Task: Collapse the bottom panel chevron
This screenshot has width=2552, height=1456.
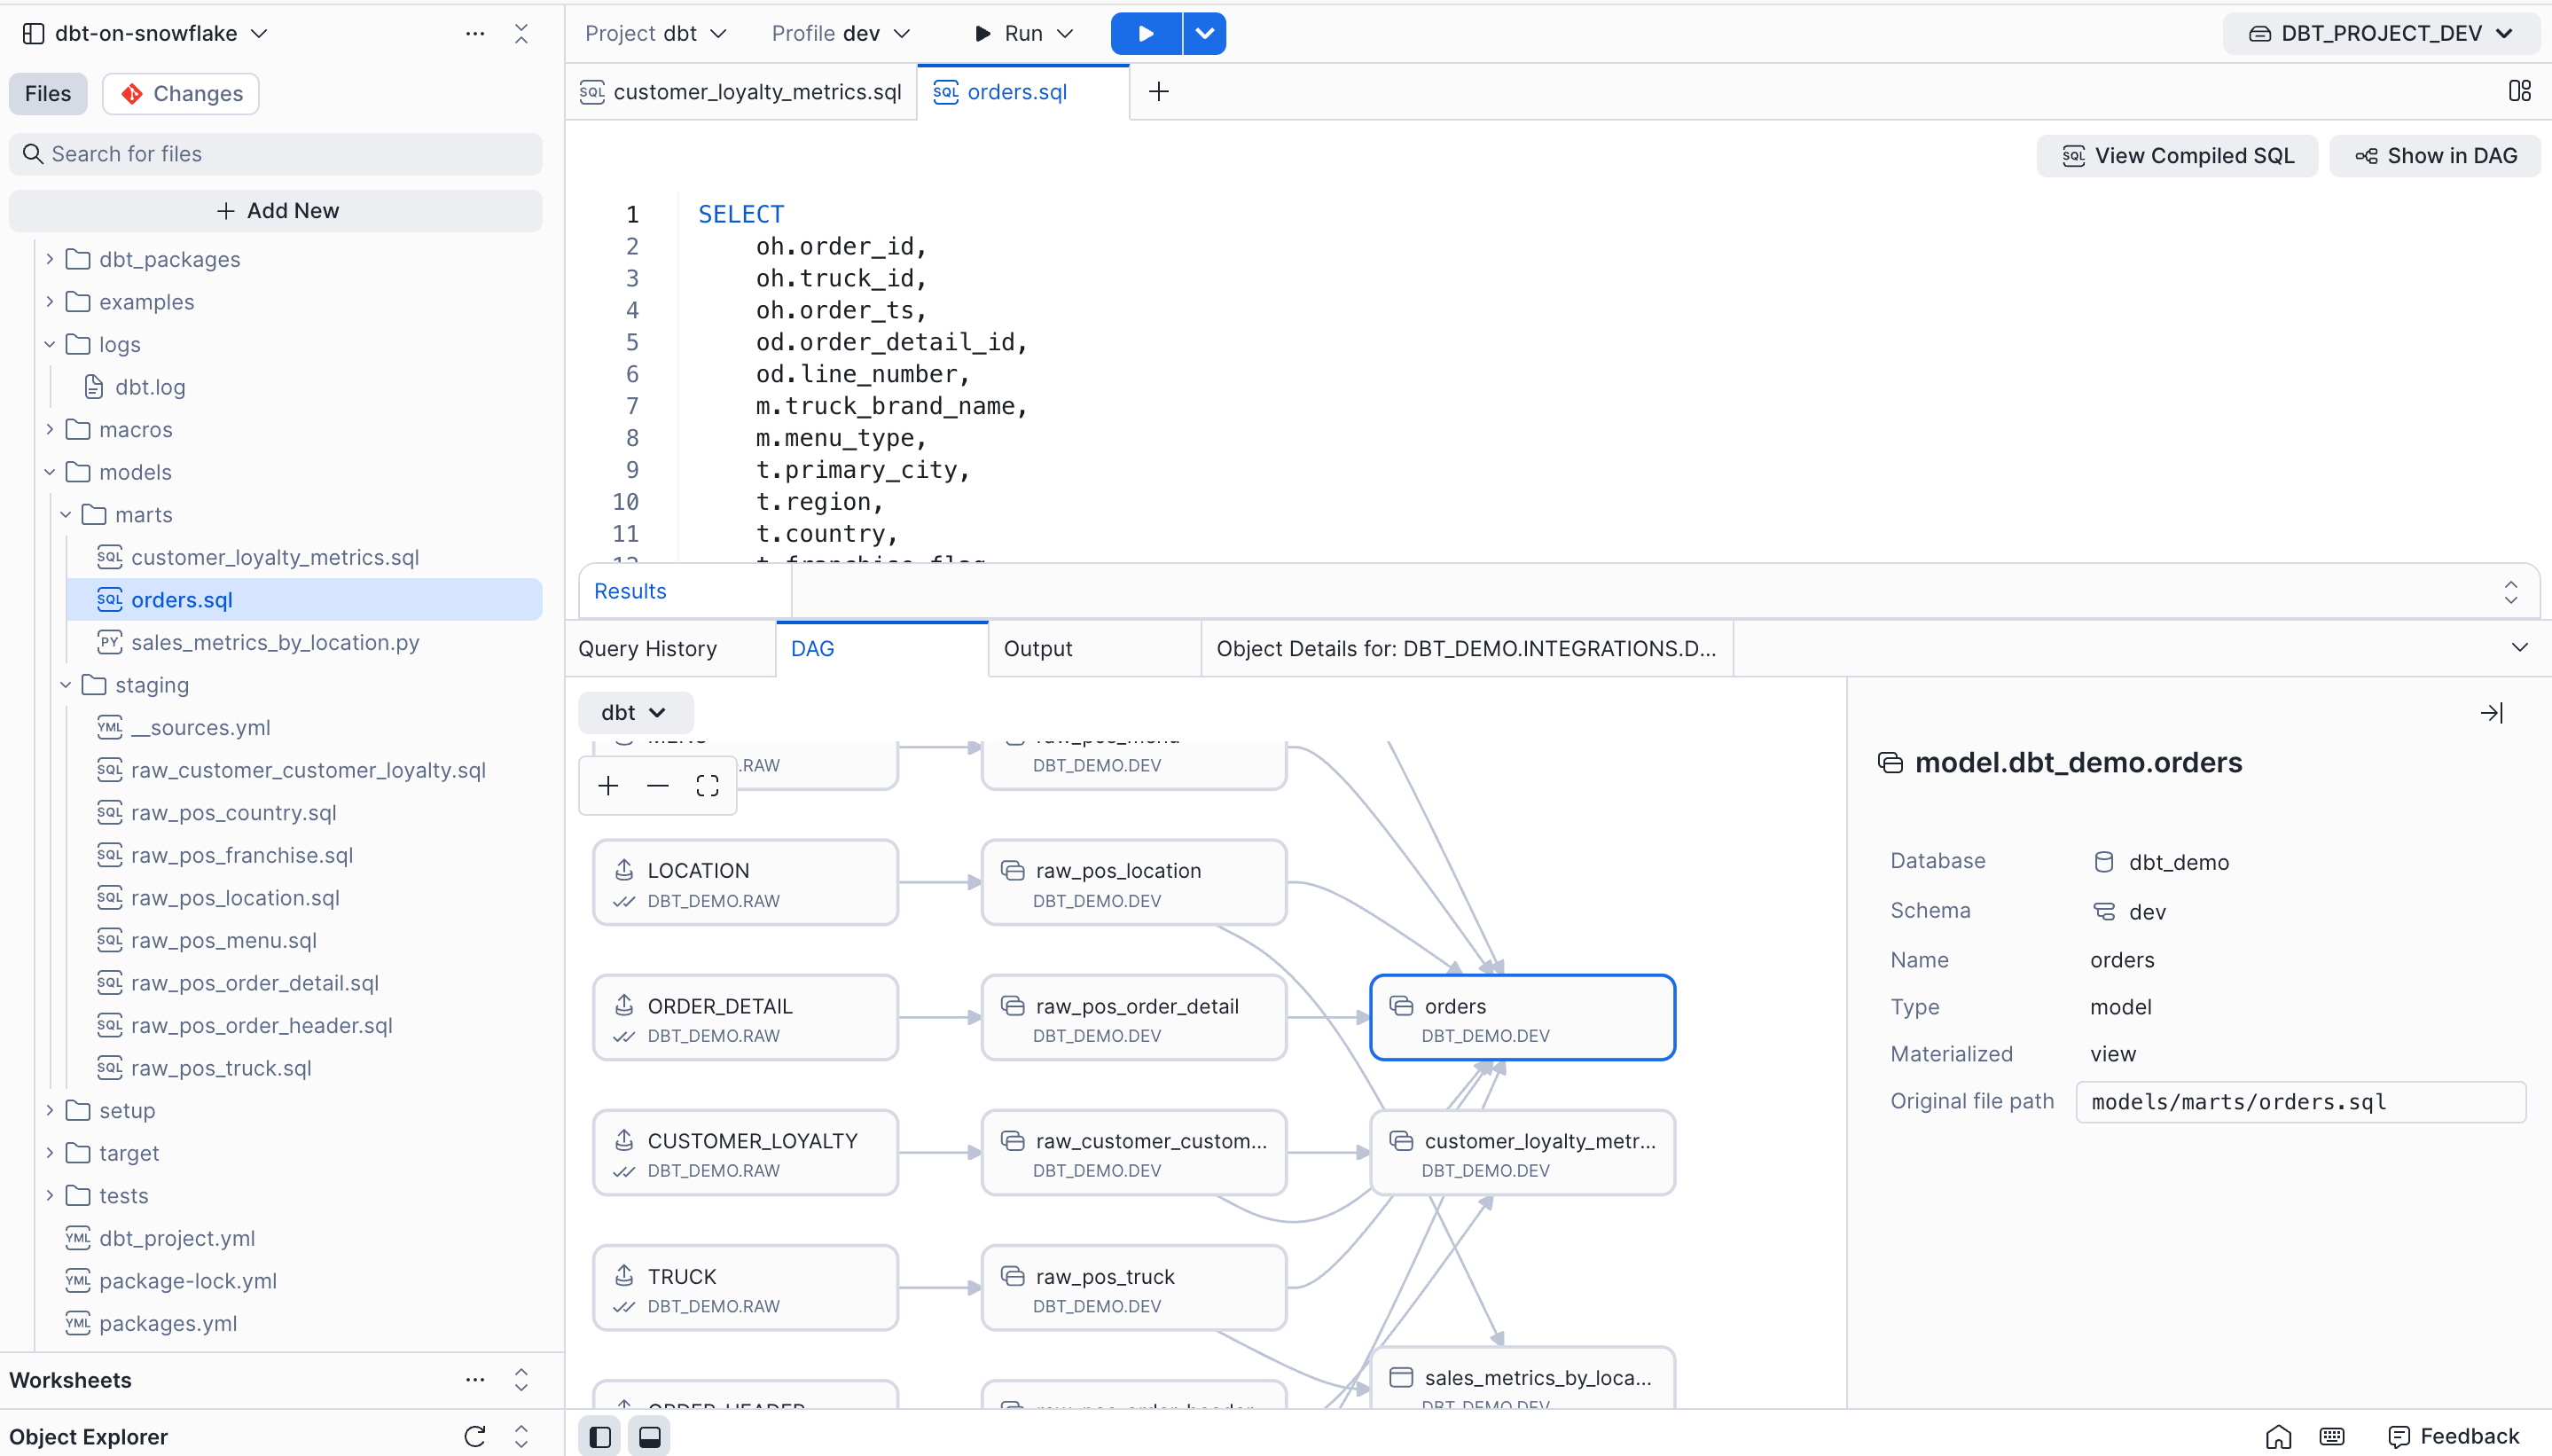Action: click(2519, 648)
